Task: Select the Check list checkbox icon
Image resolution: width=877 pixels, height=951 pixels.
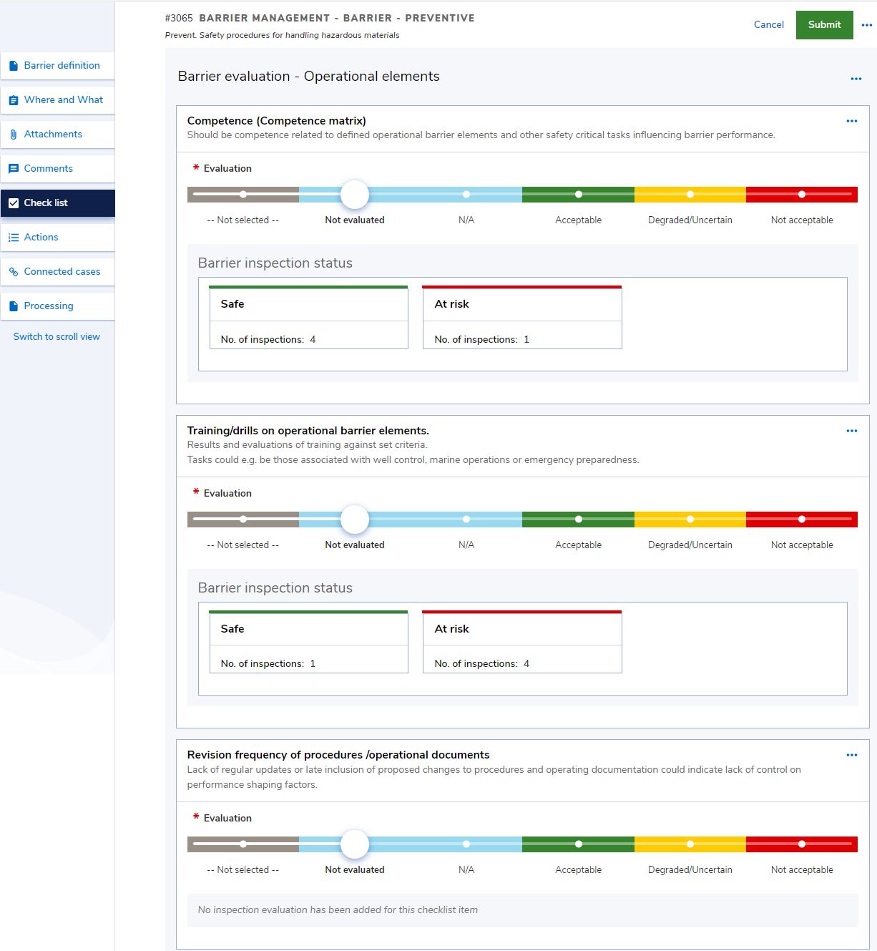Action: point(14,203)
